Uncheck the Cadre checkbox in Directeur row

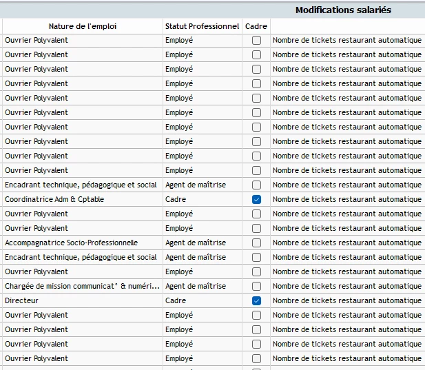[x=256, y=300]
